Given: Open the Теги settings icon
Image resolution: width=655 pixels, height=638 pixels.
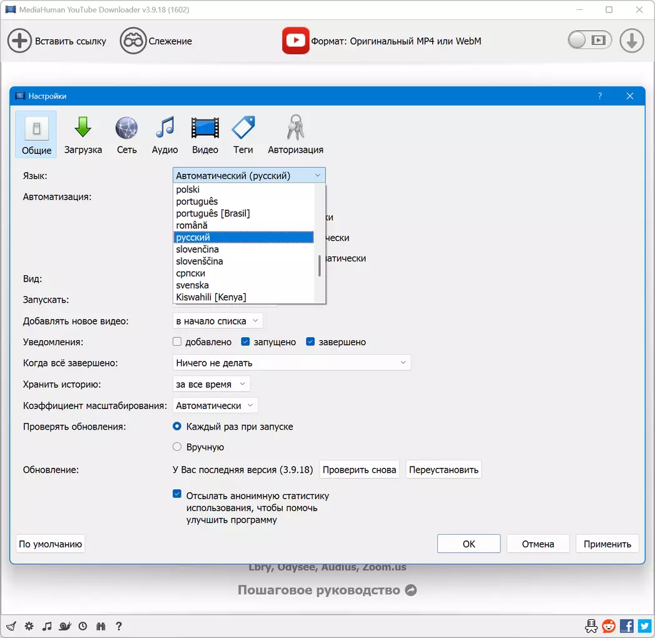Looking at the screenshot, I should [x=243, y=128].
